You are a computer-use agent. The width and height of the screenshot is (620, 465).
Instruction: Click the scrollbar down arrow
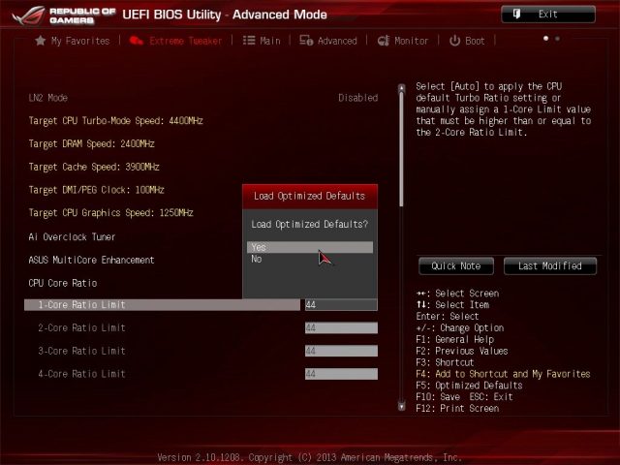click(402, 406)
